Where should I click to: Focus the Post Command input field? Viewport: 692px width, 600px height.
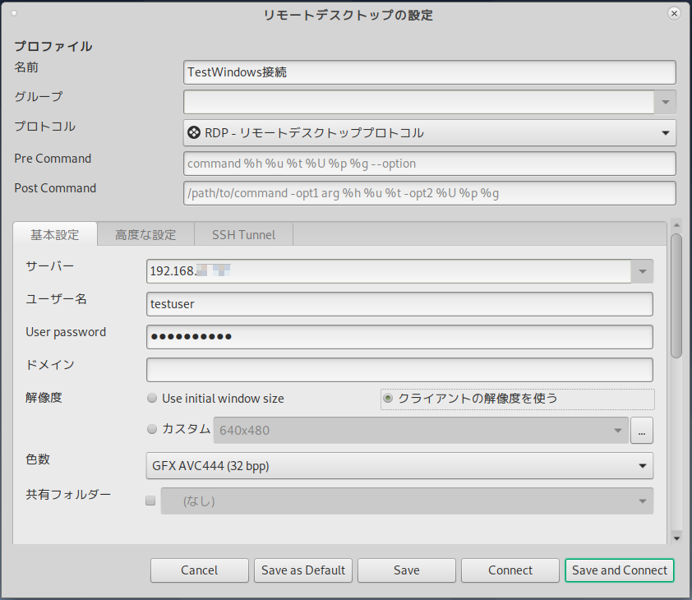click(x=429, y=193)
